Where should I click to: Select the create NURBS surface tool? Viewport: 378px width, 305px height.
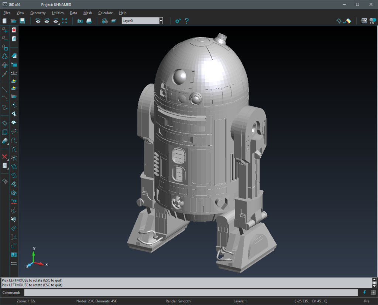[4, 123]
